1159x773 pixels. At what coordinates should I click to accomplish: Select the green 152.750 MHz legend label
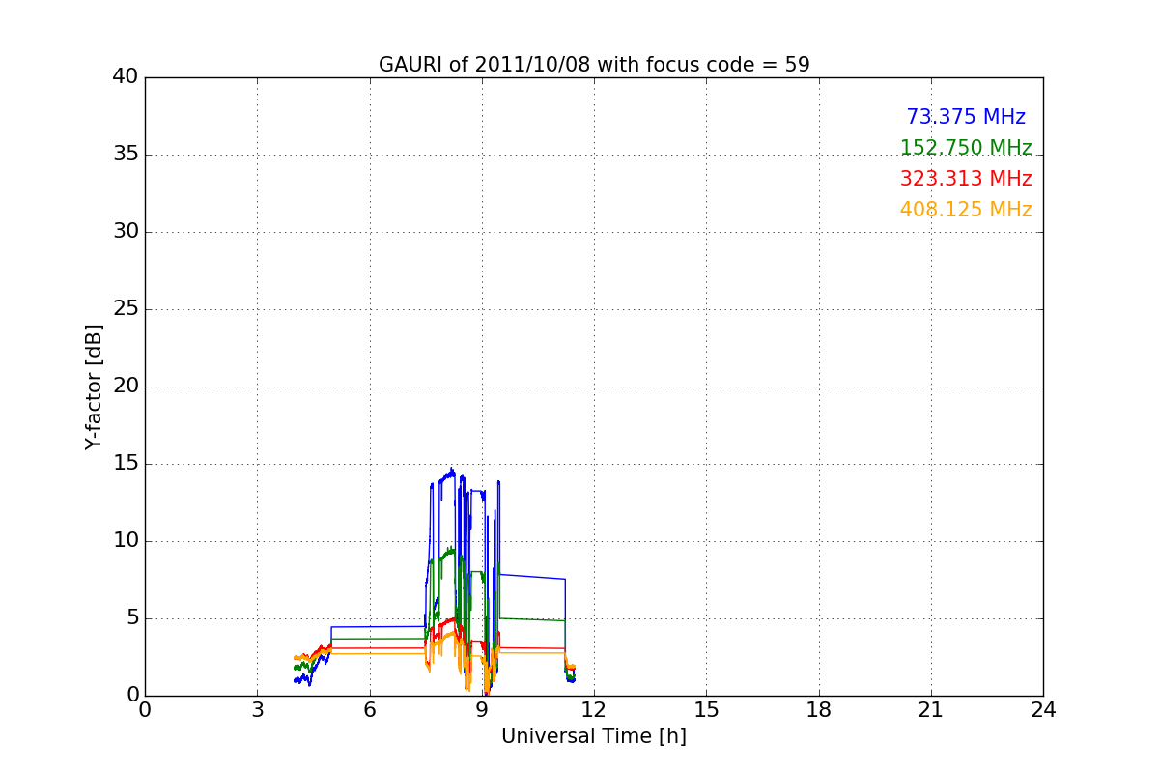coord(966,148)
